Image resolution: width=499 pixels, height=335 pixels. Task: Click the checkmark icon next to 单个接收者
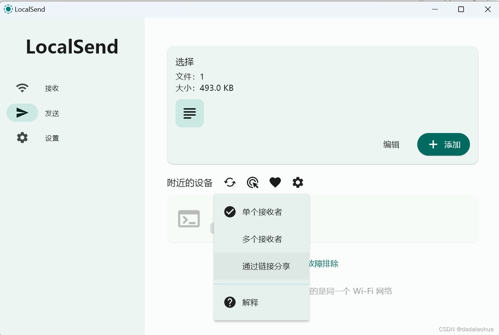pos(230,212)
